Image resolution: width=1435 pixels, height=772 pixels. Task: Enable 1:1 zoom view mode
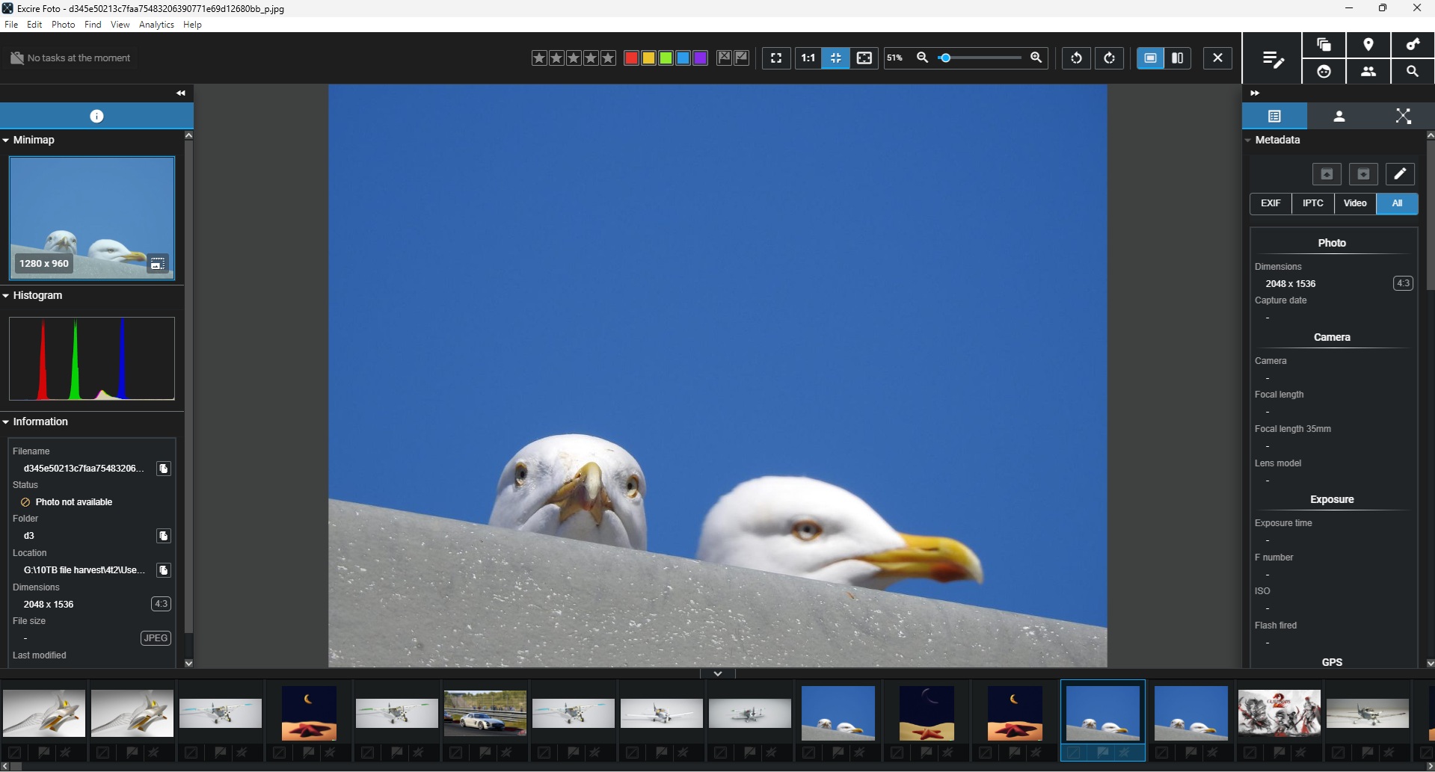tap(808, 58)
